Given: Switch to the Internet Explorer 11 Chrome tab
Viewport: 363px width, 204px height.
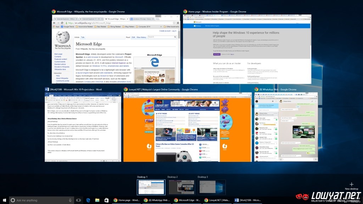Looking at the screenshot, I should pyautogui.click(x=90, y=19).
